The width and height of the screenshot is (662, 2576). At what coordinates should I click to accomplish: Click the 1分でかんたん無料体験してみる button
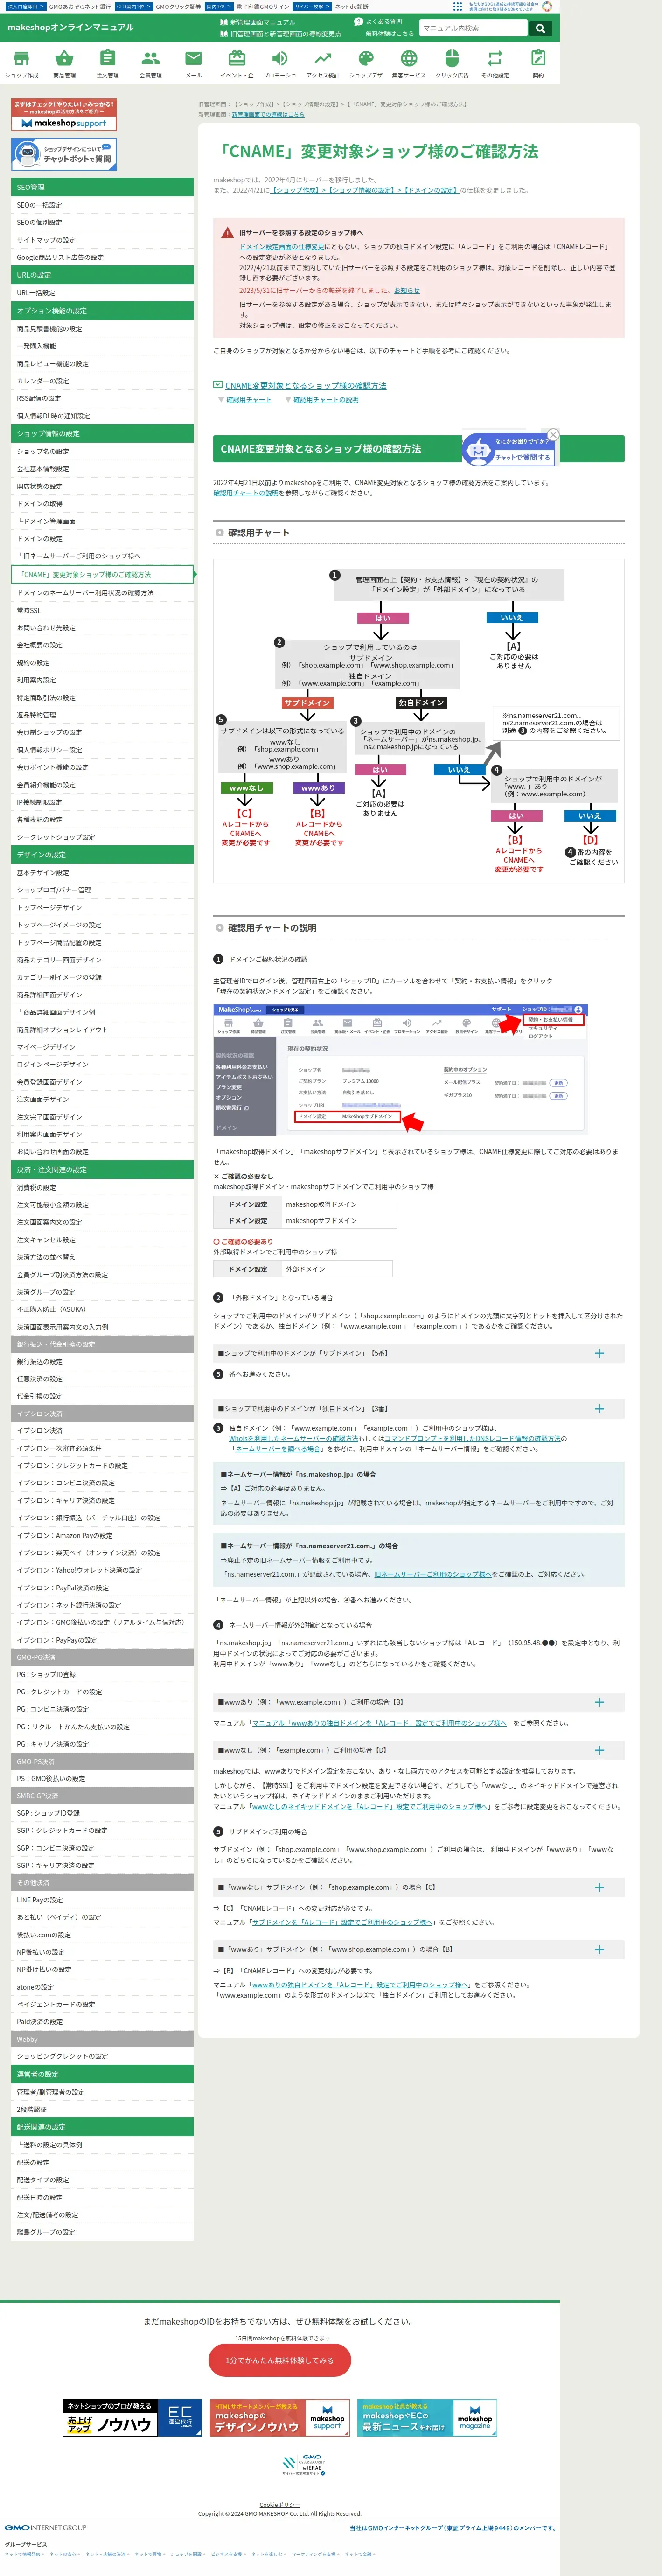pyautogui.click(x=280, y=2360)
